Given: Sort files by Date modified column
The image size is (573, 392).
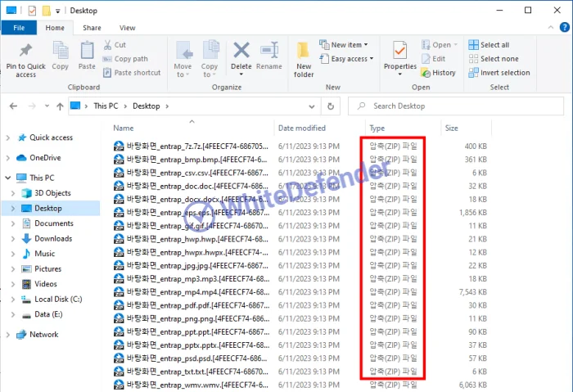Looking at the screenshot, I should coord(302,128).
